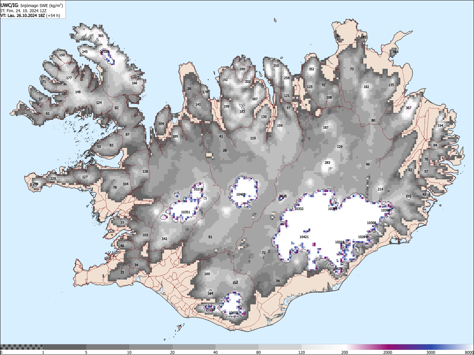Select the eastern value '410'
The width and height of the screenshot is (474, 355).
click(408, 196)
